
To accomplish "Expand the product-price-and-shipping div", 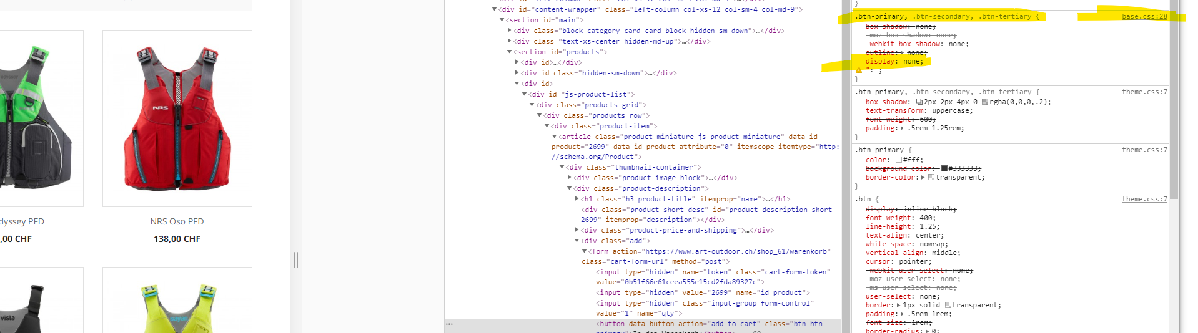I will click(x=577, y=230).
